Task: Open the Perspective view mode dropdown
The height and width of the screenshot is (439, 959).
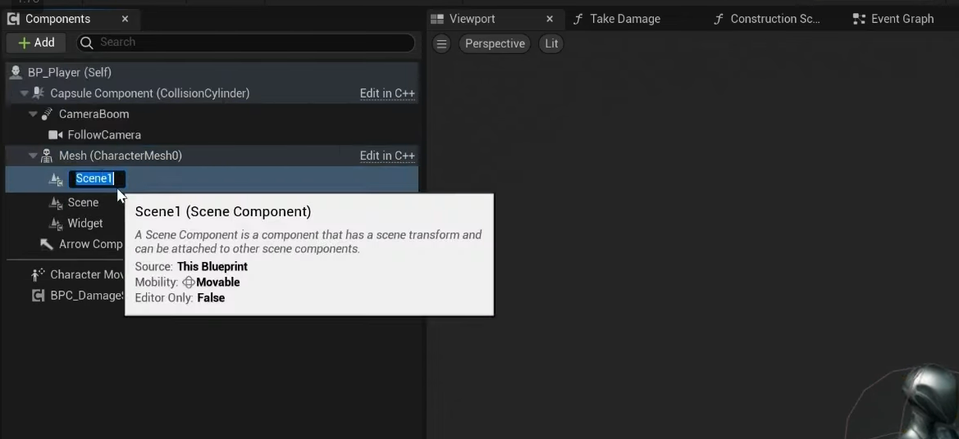Action: [x=495, y=43]
